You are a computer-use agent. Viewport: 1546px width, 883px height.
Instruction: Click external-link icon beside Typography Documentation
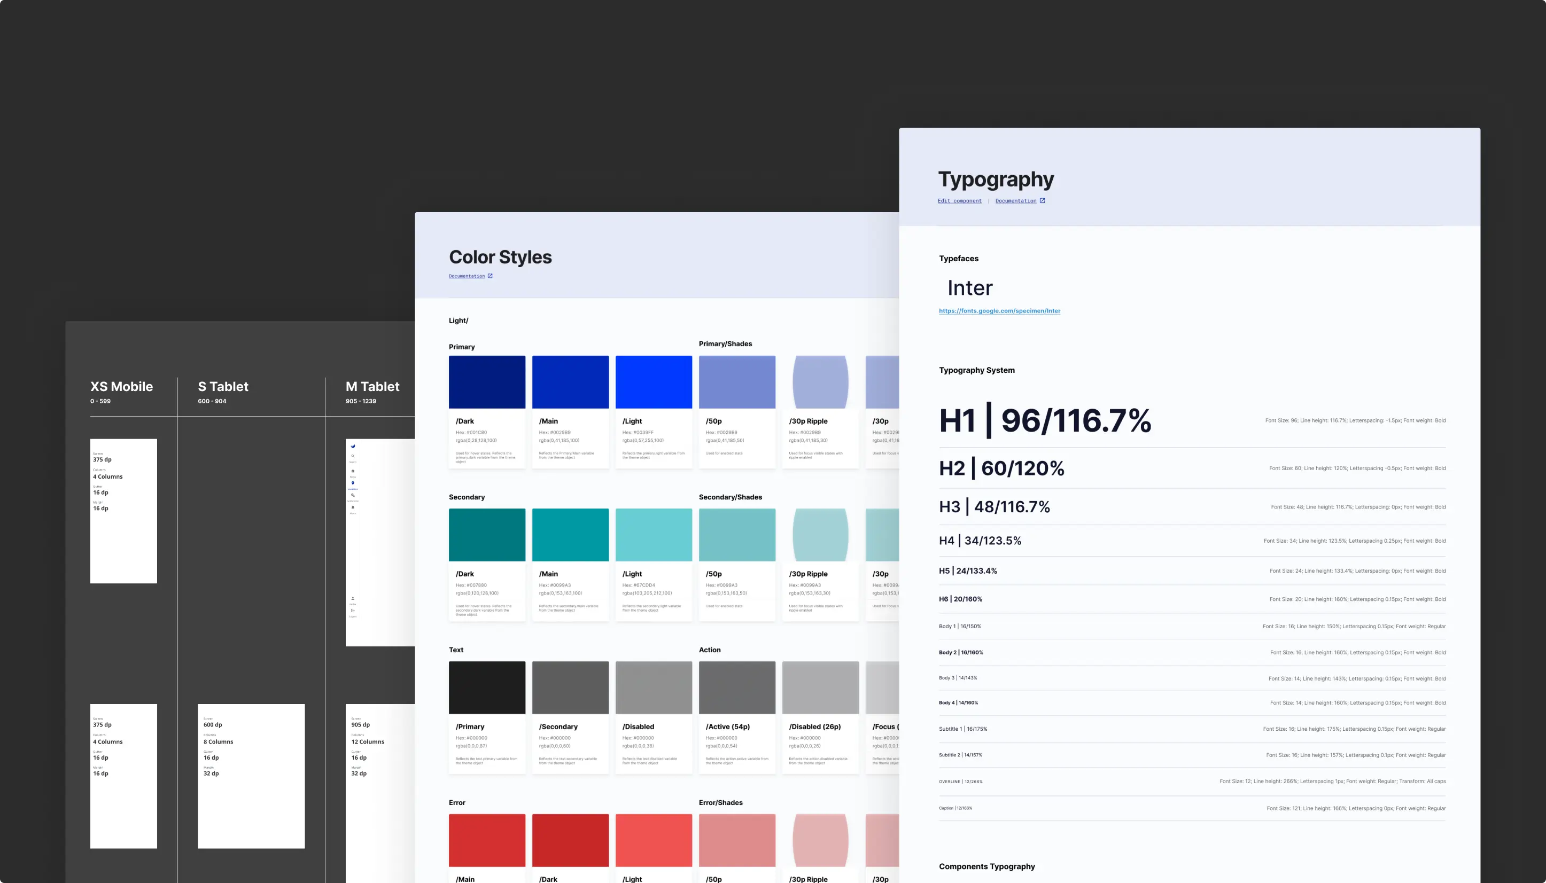click(1042, 201)
